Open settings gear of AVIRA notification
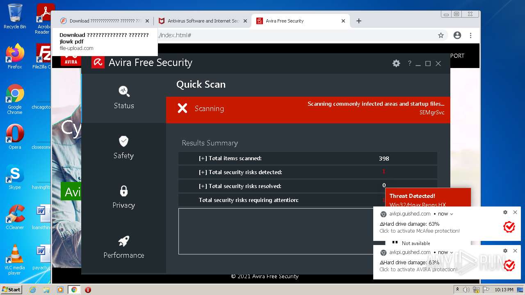This screenshot has width=525, height=295. pyautogui.click(x=505, y=251)
